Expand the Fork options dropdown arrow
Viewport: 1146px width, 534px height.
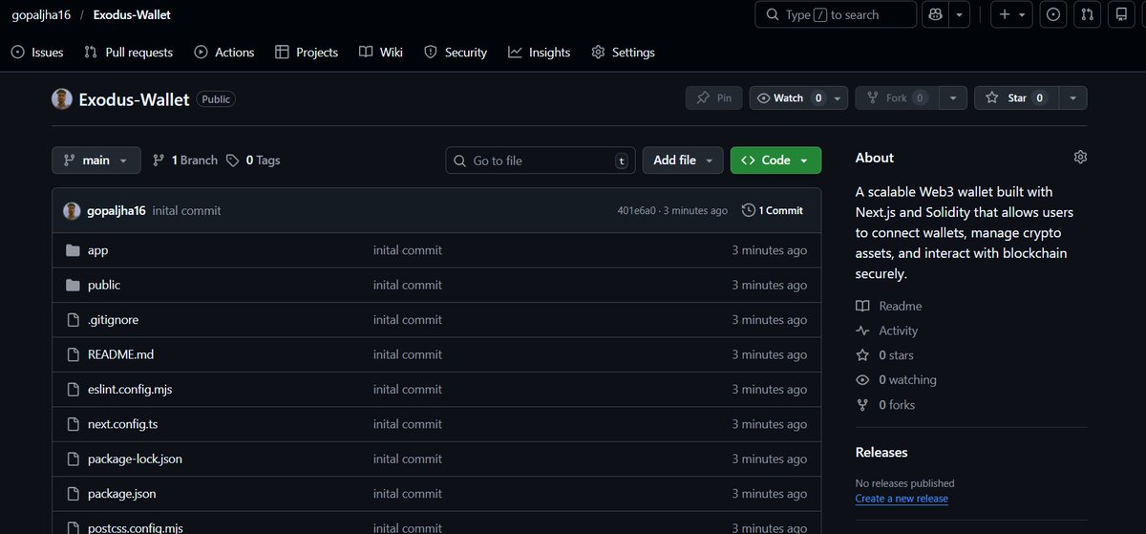(952, 97)
